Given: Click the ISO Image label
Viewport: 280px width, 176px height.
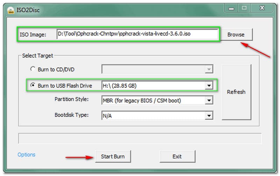Looking at the screenshot, I should point(33,34).
